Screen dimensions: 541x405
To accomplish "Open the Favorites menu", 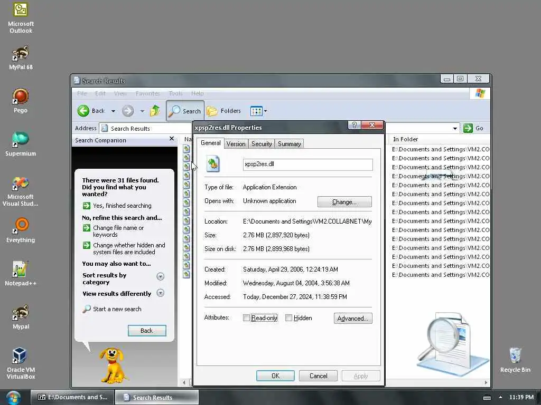I will point(148,93).
